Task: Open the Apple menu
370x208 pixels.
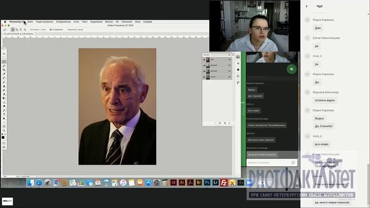Action: click(5, 22)
